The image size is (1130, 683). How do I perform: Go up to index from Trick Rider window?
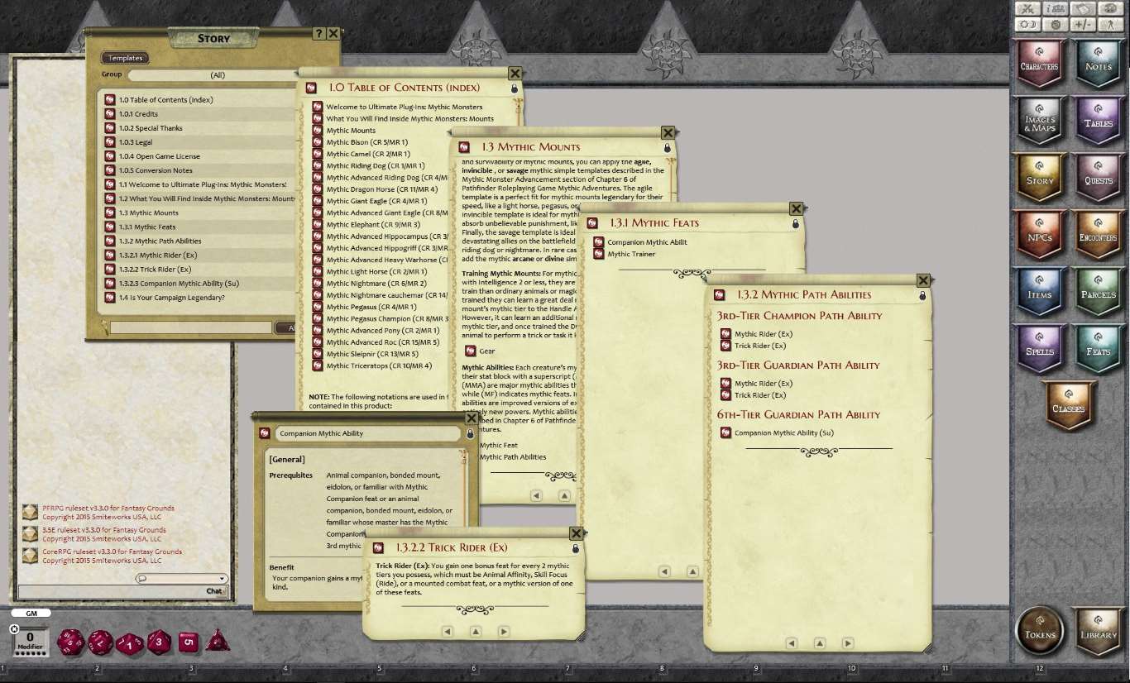pos(476,631)
